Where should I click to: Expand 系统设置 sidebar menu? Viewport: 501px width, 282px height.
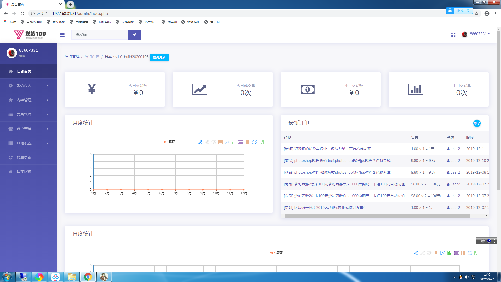point(28,86)
